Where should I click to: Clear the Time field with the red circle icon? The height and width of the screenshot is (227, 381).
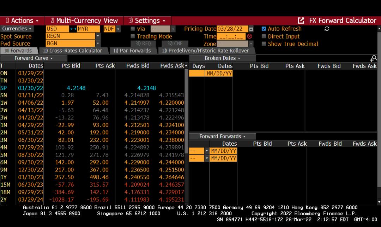click(x=250, y=36)
